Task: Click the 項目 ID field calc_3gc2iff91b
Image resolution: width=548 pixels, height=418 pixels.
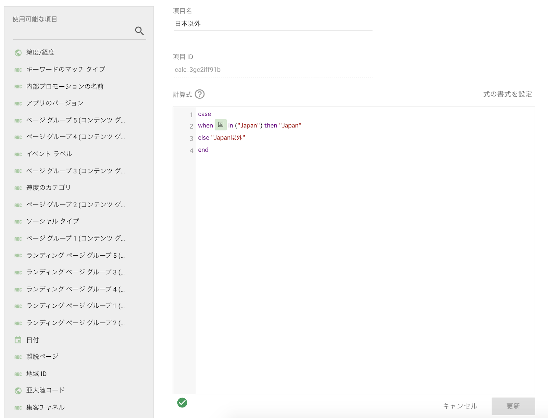Action: point(273,70)
